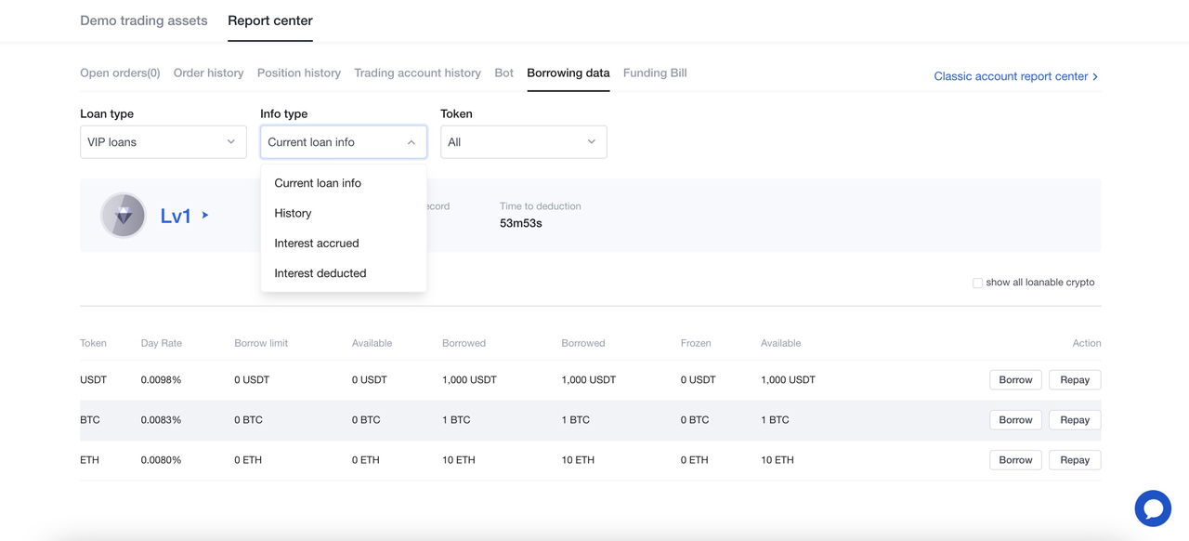The width and height of the screenshot is (1189, 541).
Task: Click Borrow button in USDT row
Action: [x=1015, y=380]
